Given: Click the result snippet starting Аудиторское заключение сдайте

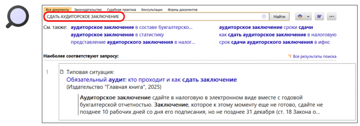Looking at the screenshot, I should point(201,105).
